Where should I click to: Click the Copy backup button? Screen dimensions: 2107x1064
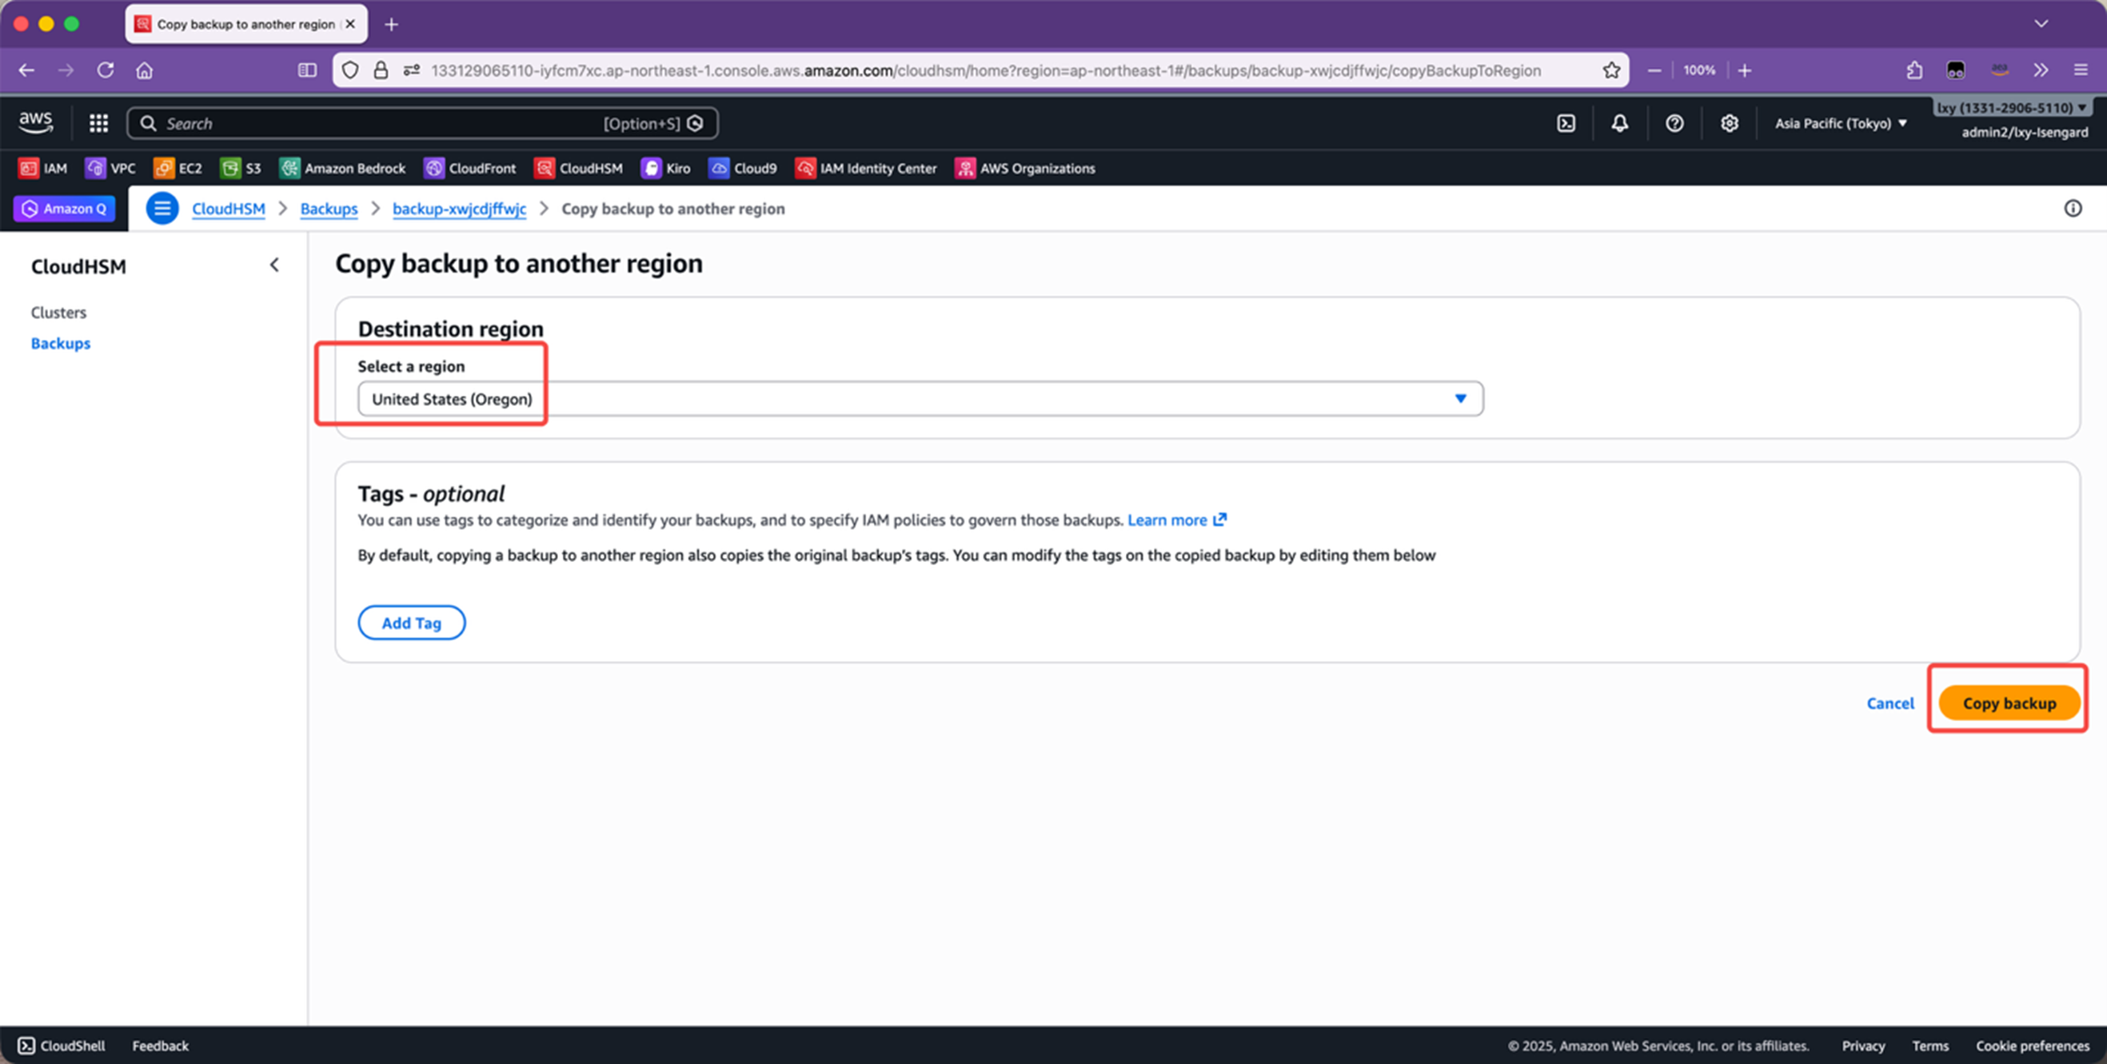click(x=2008, y=703)
